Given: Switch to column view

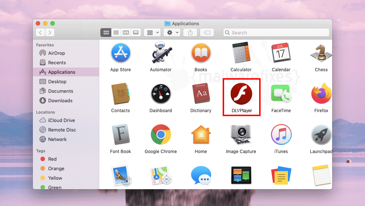Looking at the screenshot, I should [x=126, y=33].
